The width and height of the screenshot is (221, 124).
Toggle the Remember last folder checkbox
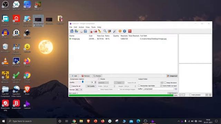point(139,86)
